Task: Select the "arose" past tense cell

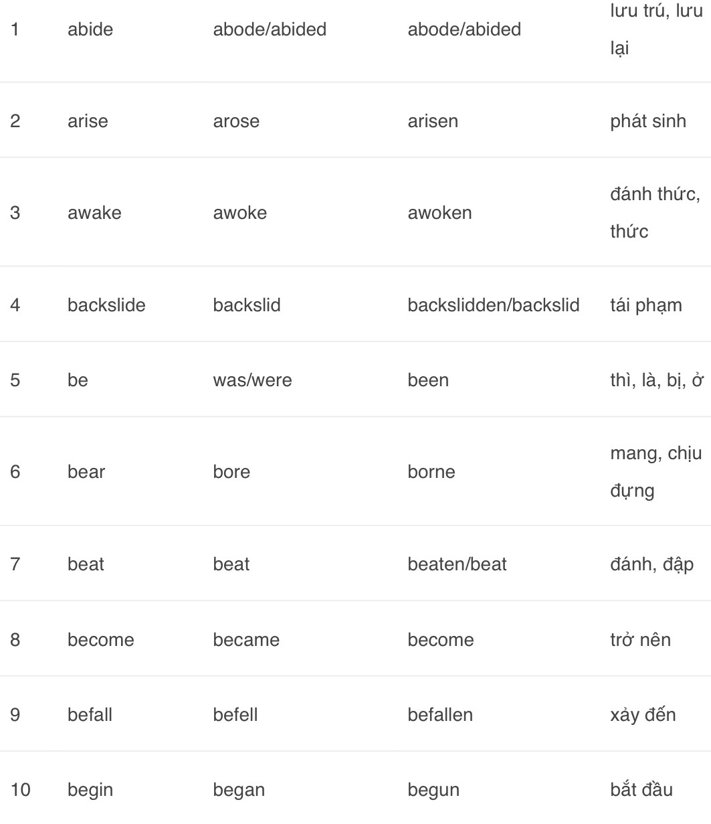Action: point(236,121)
